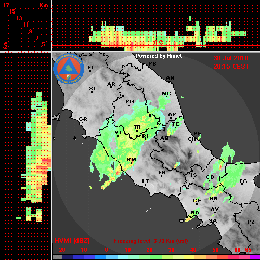The image size is (260, 260).
Task: Select the '20:15 CEST' time text
Action: click(x=231, y=67)
